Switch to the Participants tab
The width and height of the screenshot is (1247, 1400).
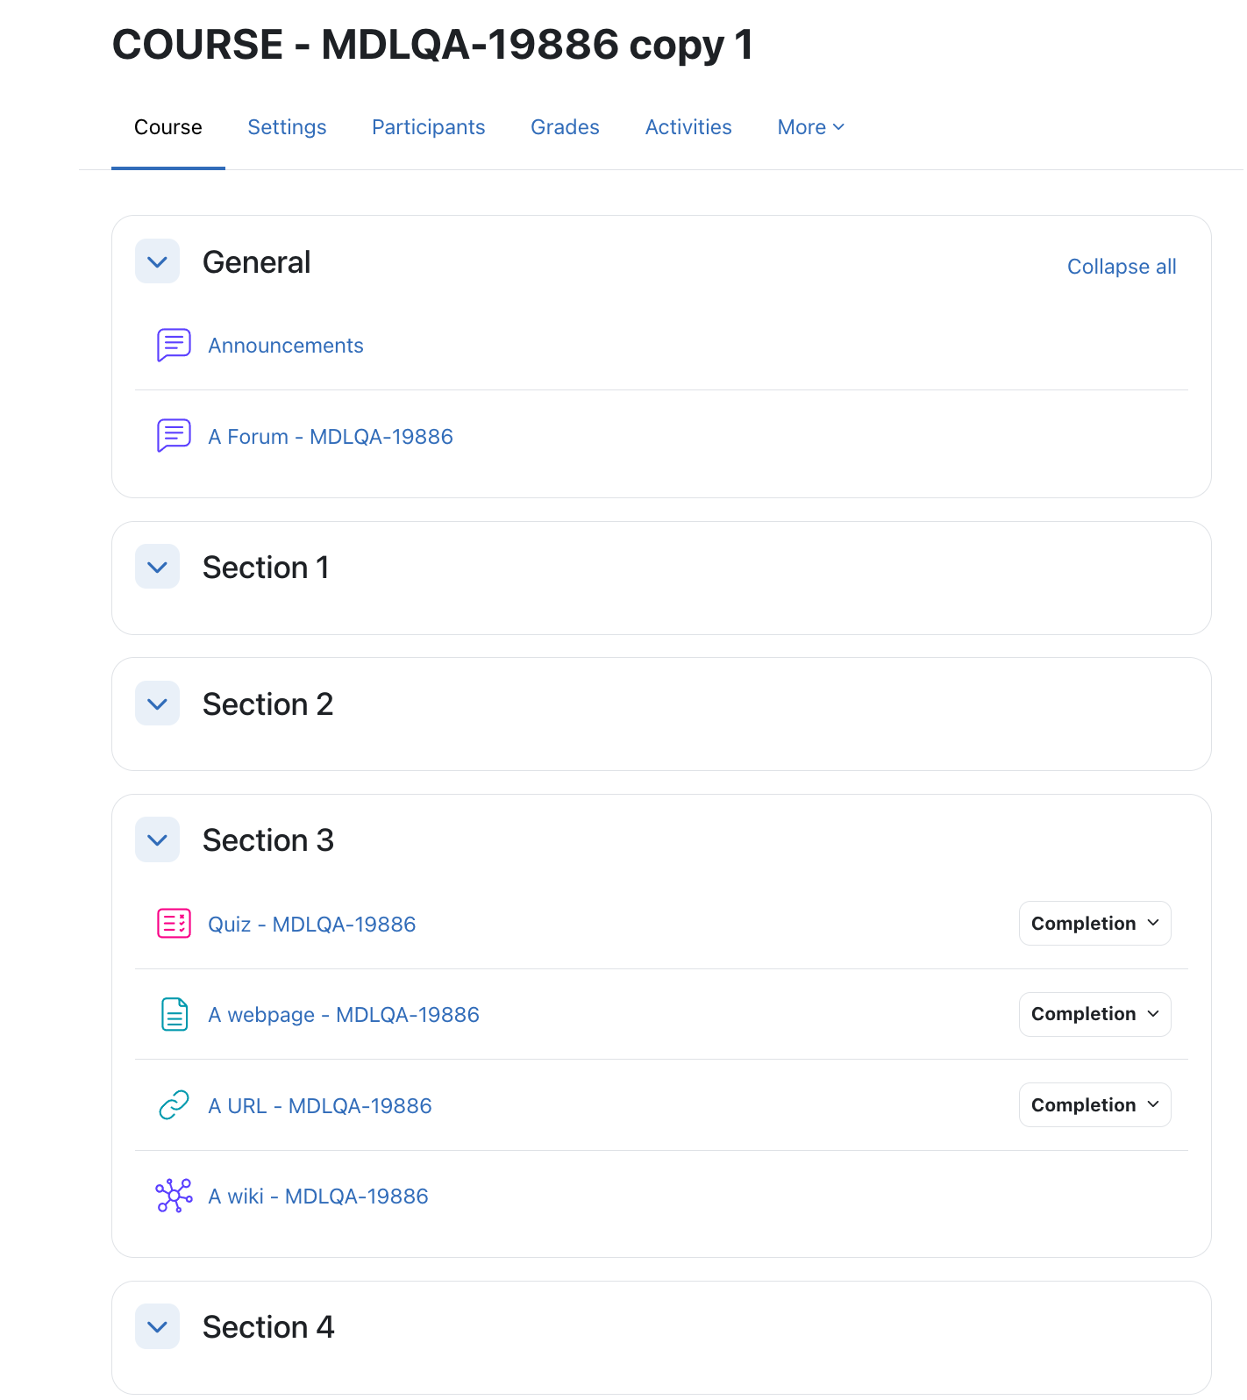(x=428, y=127)
